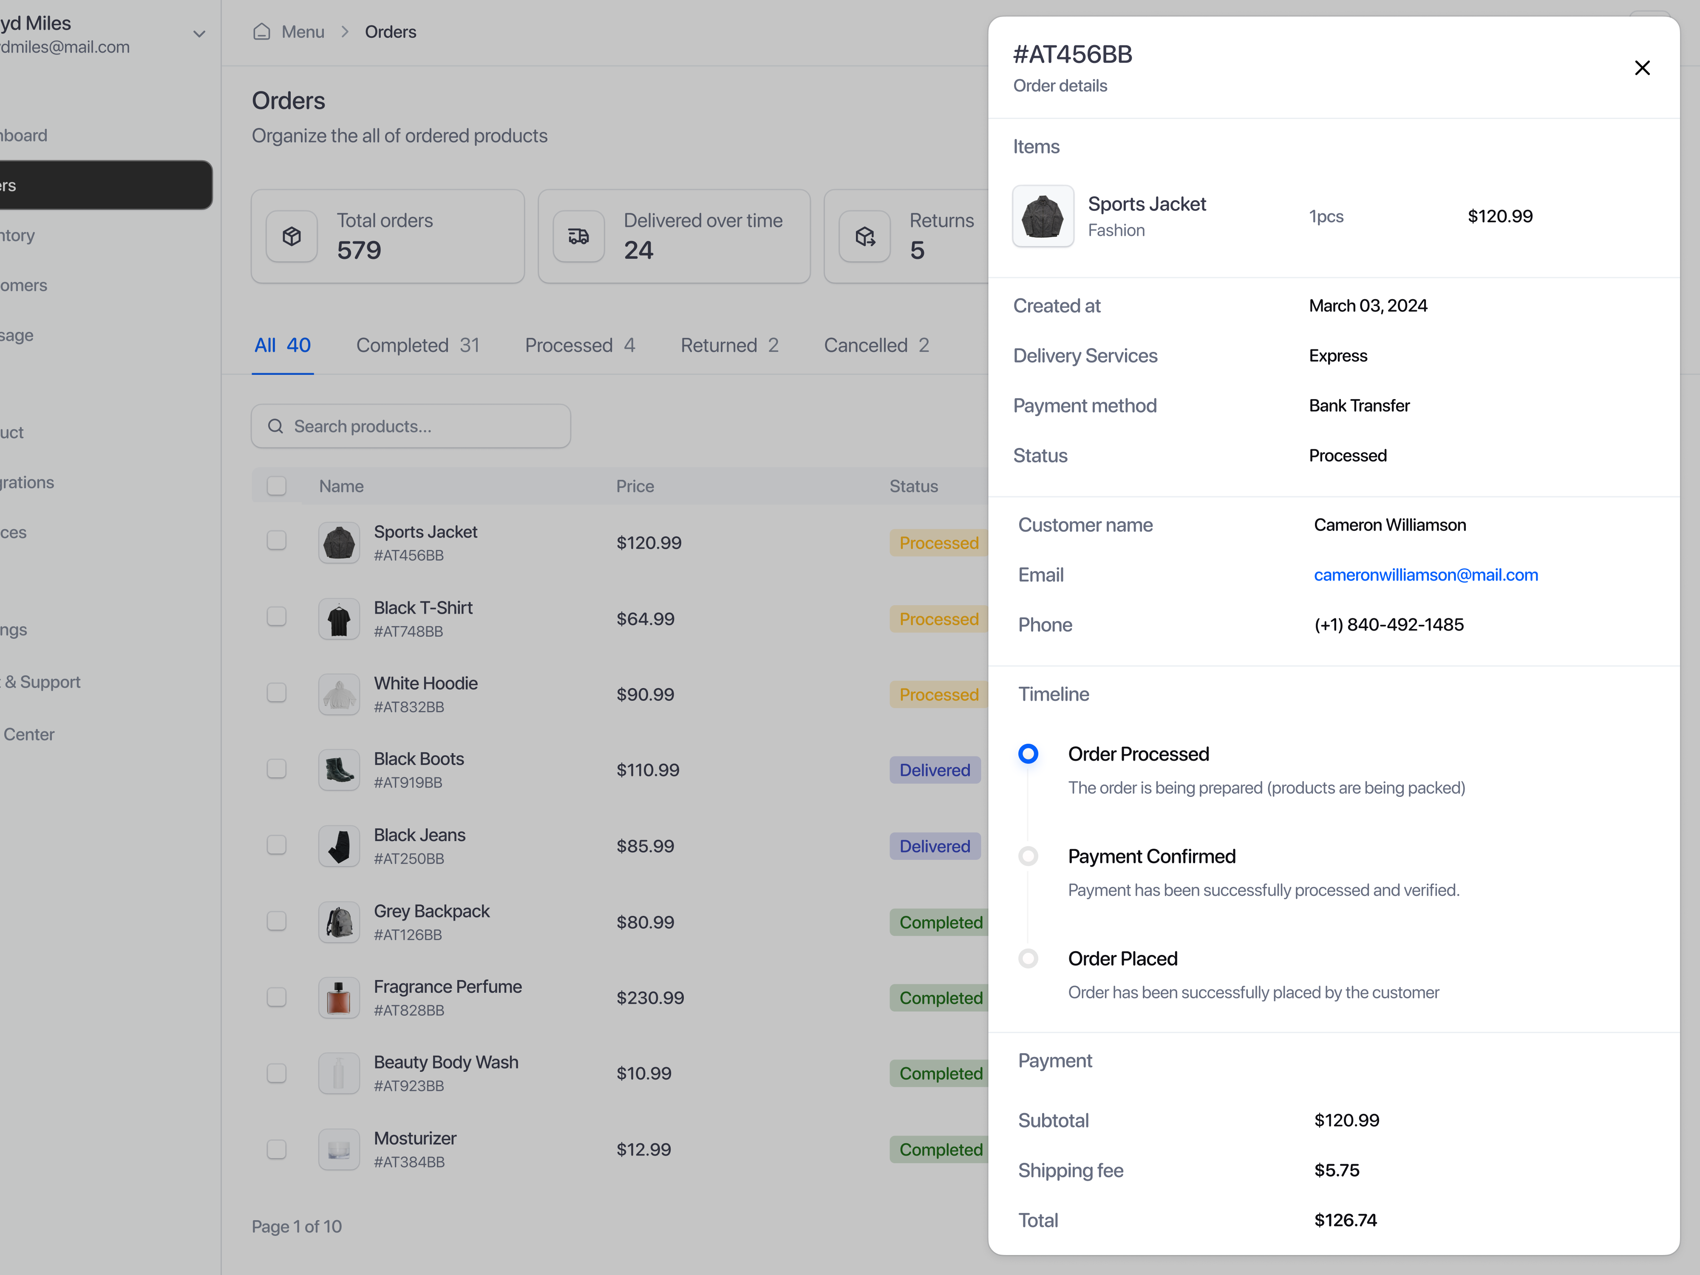The image size is (1700, 1275).
Task: Check the Black Jeans row checkbox
Action: [x=277, y=844]
